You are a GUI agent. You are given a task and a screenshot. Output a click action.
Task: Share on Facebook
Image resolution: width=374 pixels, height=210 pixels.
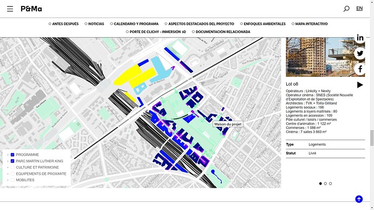click(x=360, y=69)
